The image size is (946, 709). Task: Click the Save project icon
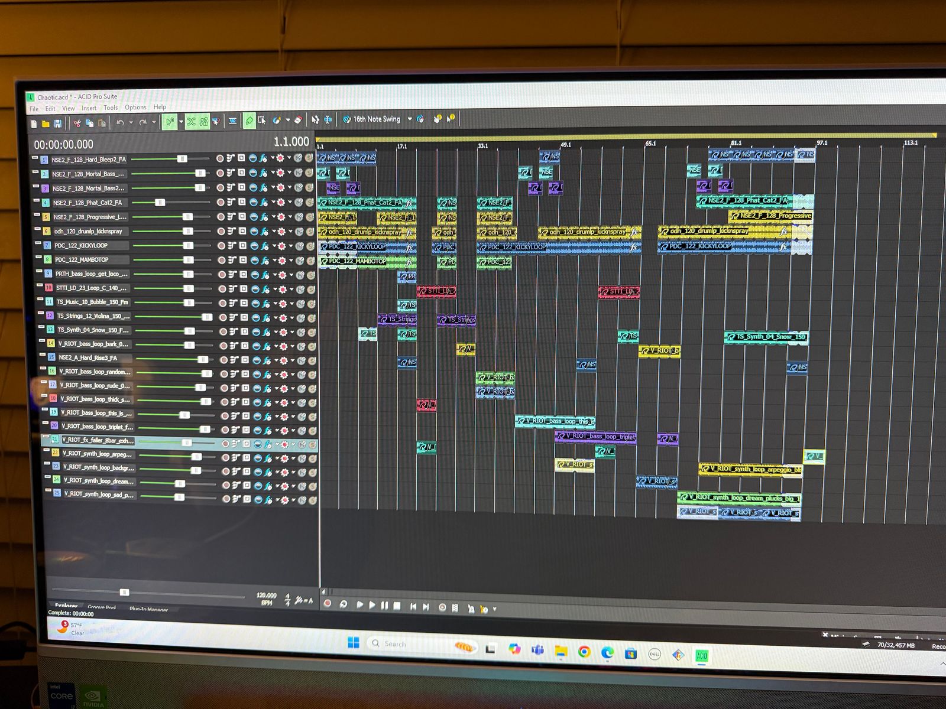(58, 123)
